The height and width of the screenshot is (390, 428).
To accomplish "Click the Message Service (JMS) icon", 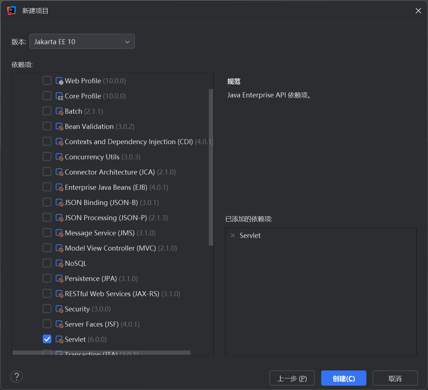I will click(59, 233).
